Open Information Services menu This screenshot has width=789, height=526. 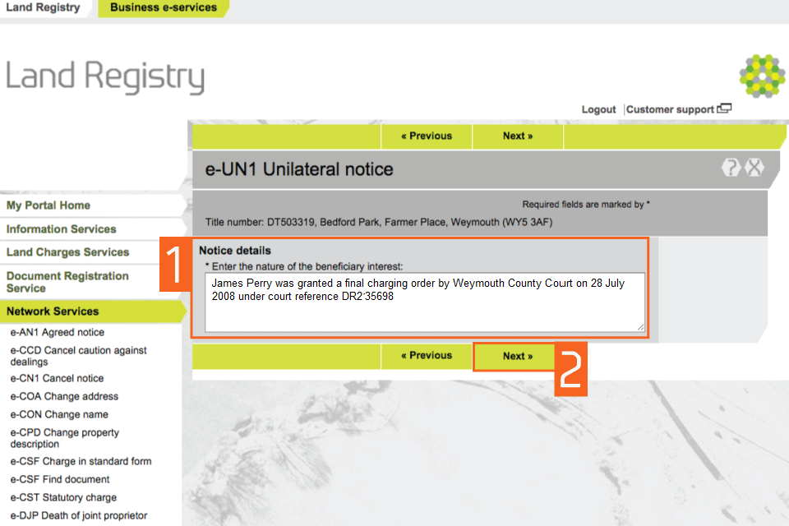tap(62, 229)
